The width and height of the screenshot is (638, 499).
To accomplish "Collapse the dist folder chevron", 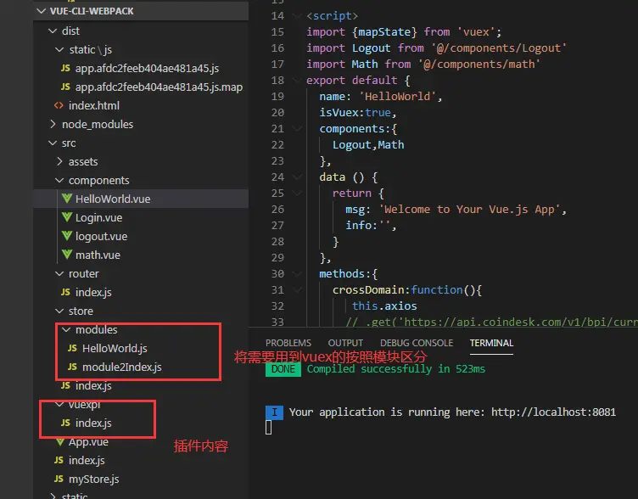I will 53,31.
